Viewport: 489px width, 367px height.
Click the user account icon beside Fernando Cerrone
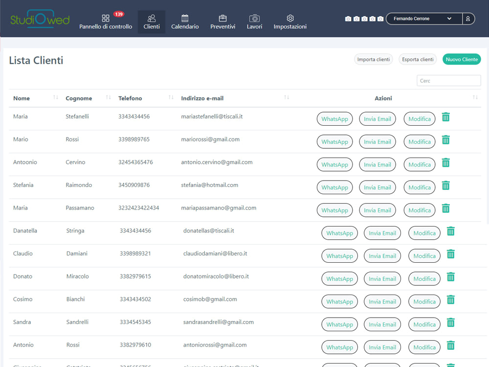468,18
